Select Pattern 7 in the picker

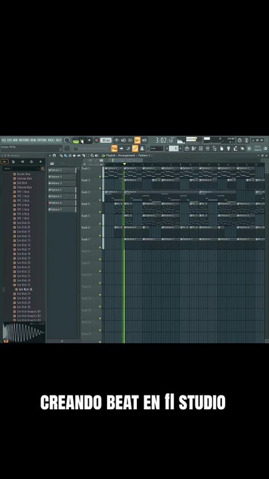pyautogui.click(x=62, y=210)
